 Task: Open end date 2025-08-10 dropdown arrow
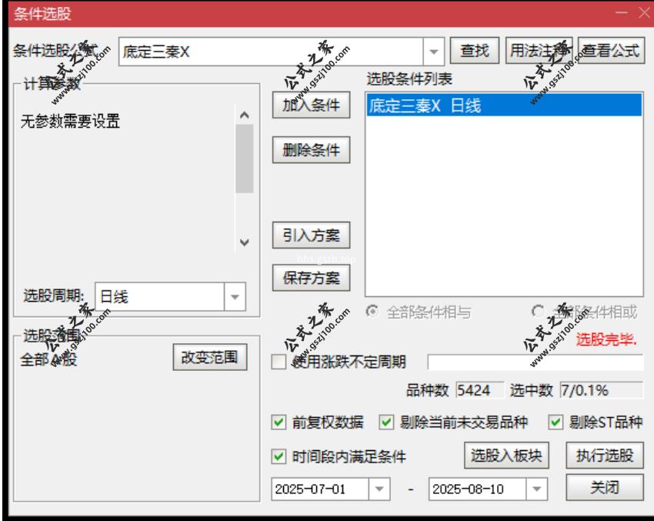[x=537, y=489]
